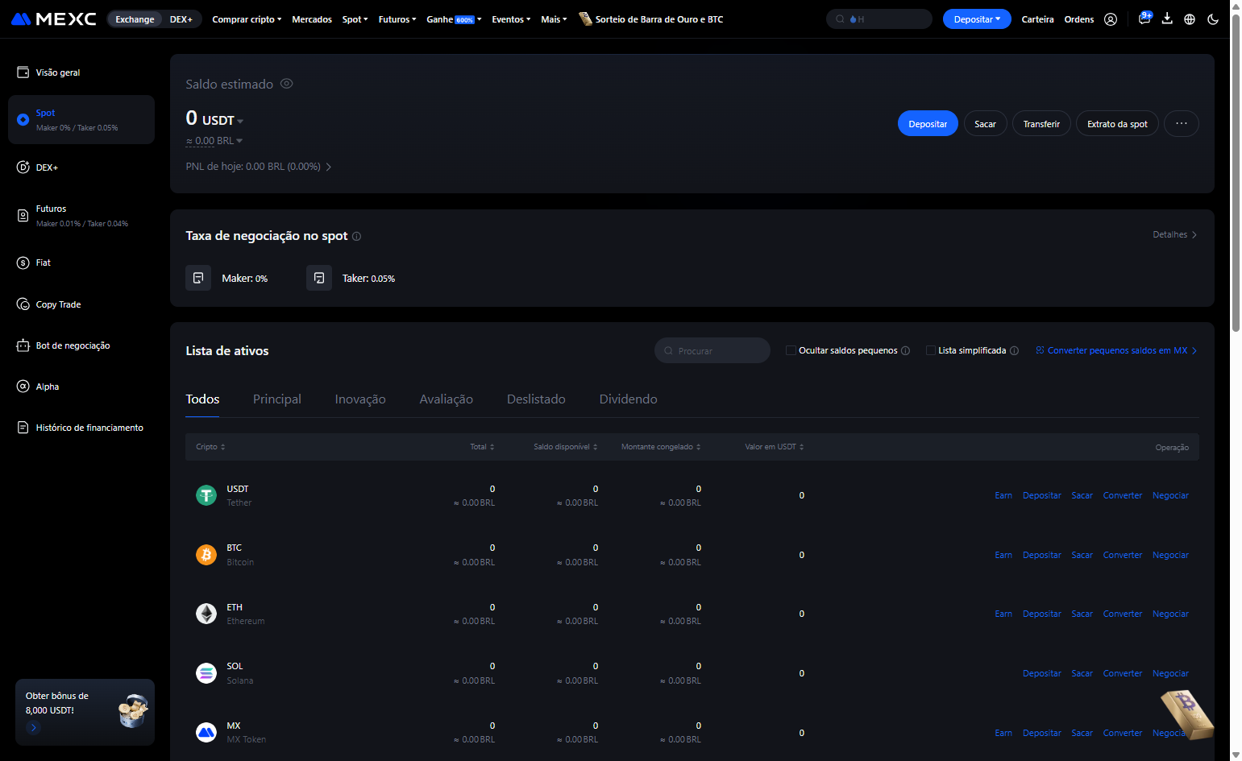Click the Sacar button in balance panel
Screen dimensions: 1242x761
[x=985, y=124]
